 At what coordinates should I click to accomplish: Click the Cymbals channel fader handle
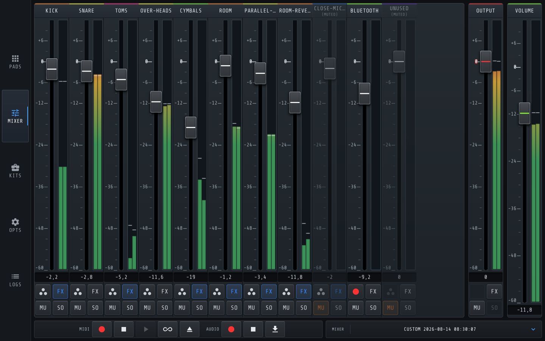(x=191, y=127)
